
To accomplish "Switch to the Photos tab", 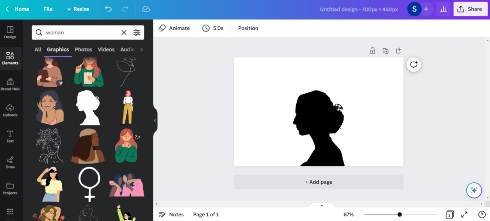I will [x=83, y=49].
